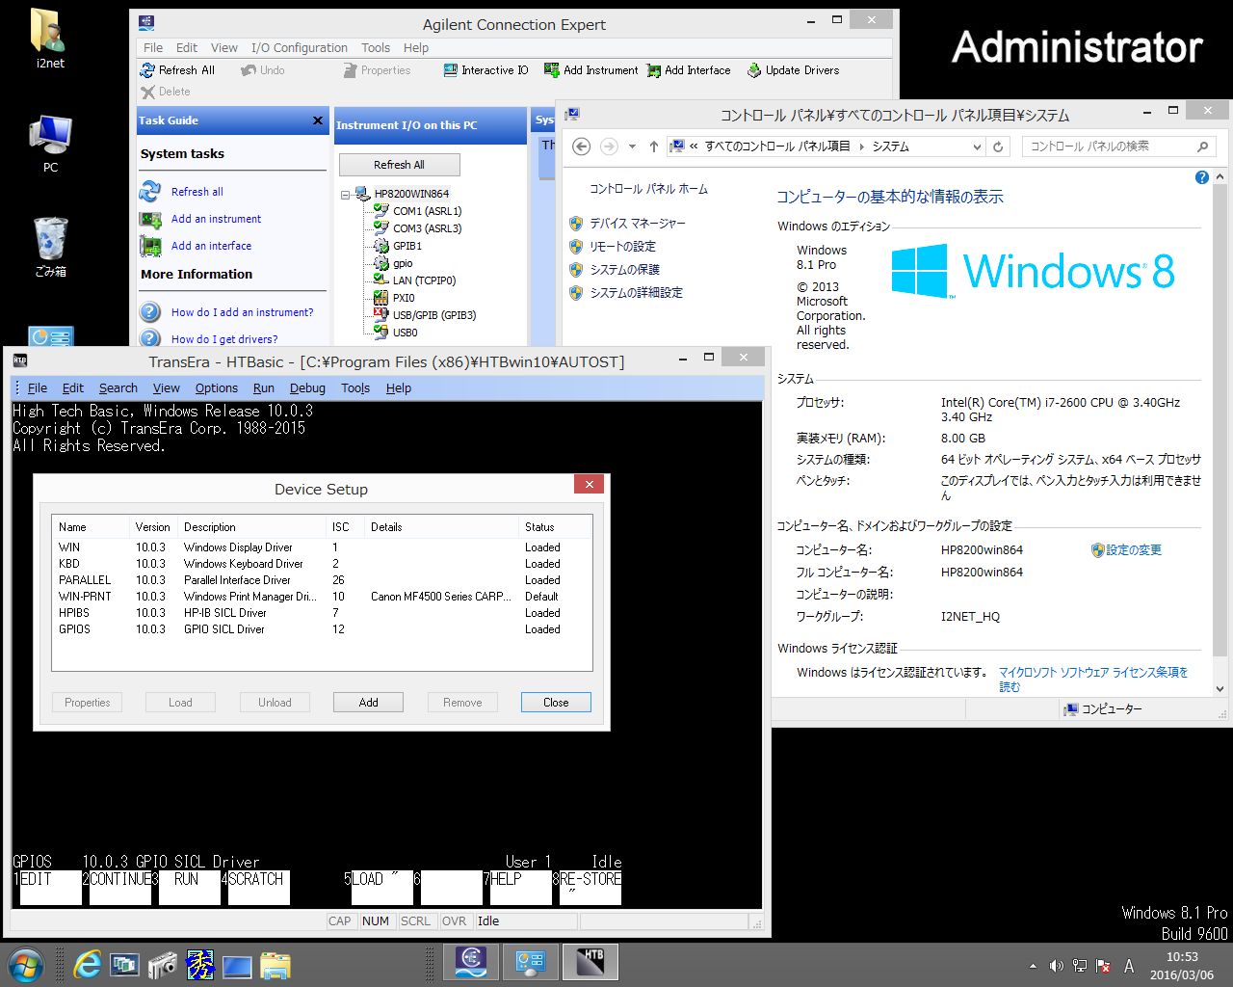Open the File menu in Agilent Connection Expert

click(153, 47)
